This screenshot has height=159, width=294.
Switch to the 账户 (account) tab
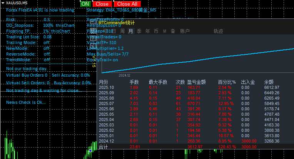(185, 31)
